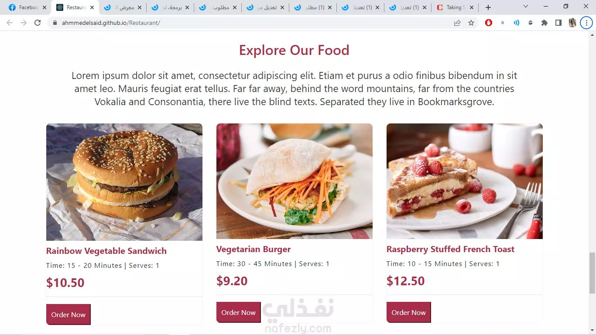Viewport: 596px width, 335px height.
Task: Open a new tab with the plus button
Action: 488,7
